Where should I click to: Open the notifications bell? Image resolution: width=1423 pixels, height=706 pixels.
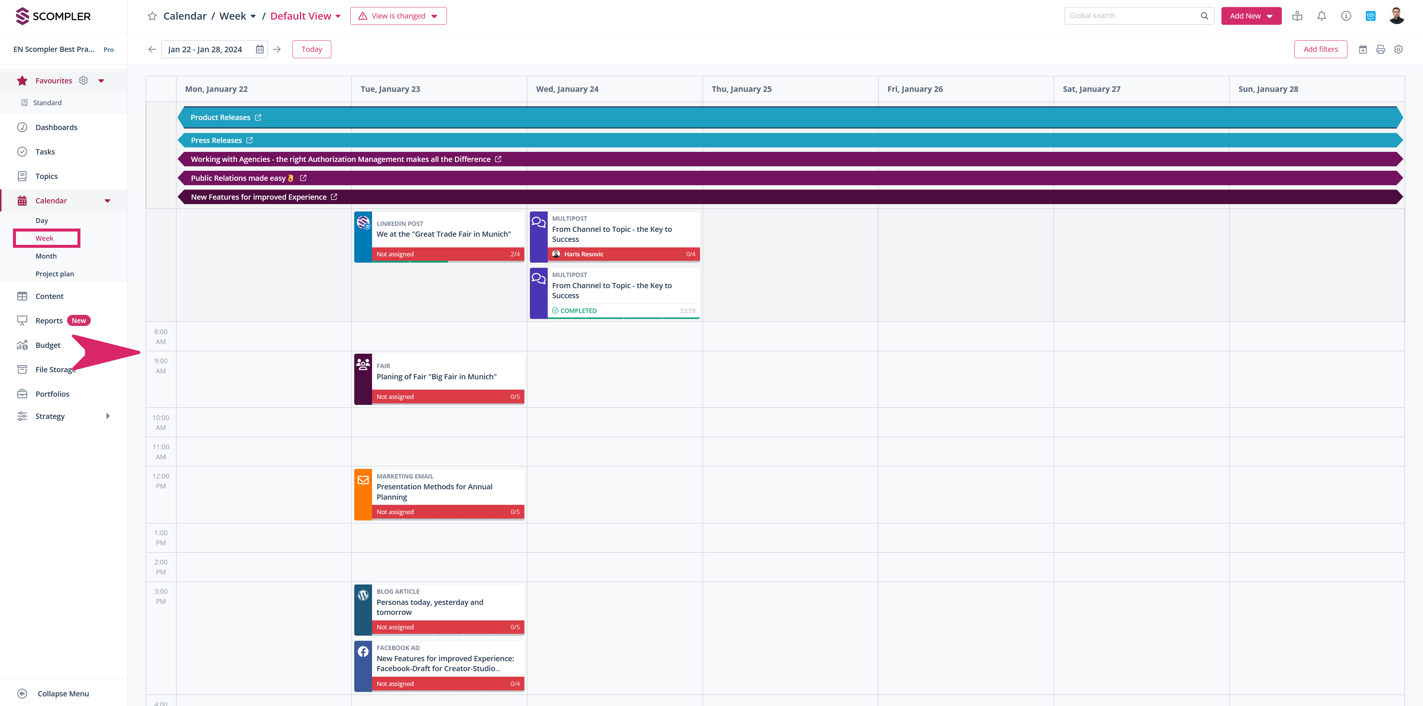click(1321, 16)
